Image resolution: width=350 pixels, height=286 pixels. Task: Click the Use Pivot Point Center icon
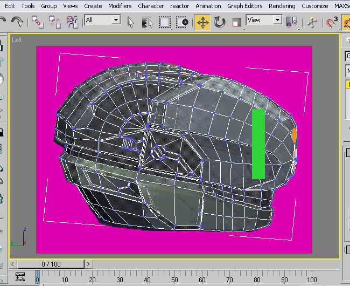click(292, 22)
